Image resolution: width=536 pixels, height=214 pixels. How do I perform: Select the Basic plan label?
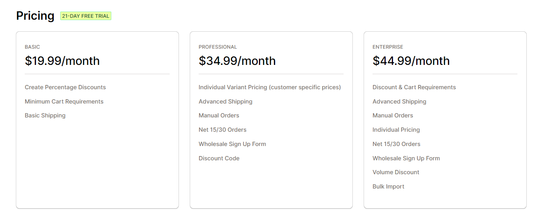pyautogui.click(x=32, y=47)
